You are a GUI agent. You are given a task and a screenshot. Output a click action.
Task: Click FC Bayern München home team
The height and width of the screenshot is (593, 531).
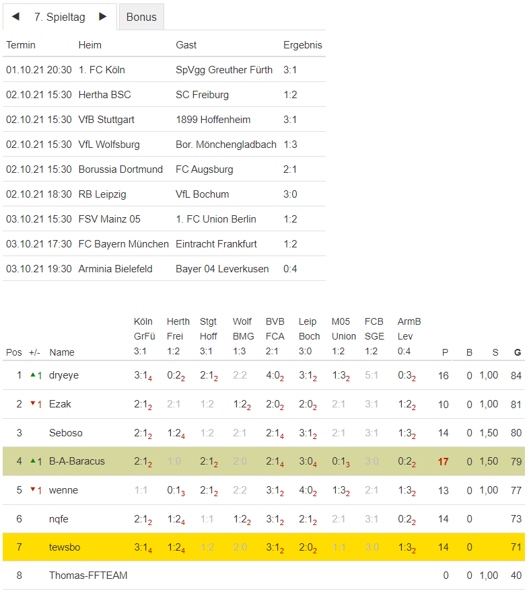coord(124,244)
